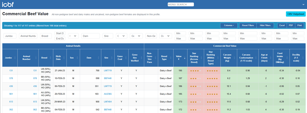Click the Value Min filter field
The image size is (307, 113).
tap(180, 33)
